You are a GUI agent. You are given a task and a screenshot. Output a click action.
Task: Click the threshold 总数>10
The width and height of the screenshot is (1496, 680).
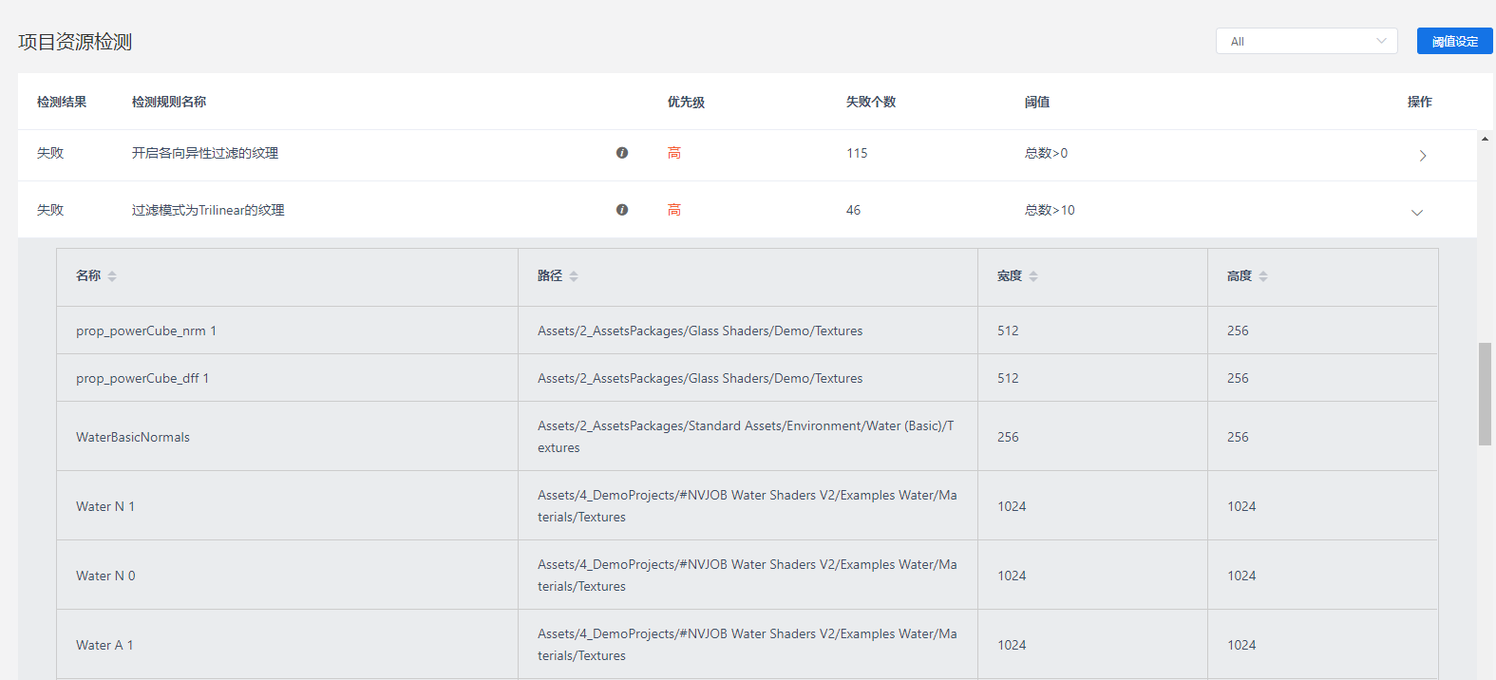[1050, 210]
